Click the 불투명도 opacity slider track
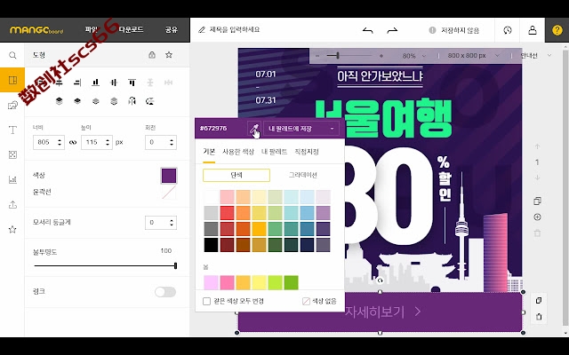Viewport: 569px width, 355px height. coord(105,266)
